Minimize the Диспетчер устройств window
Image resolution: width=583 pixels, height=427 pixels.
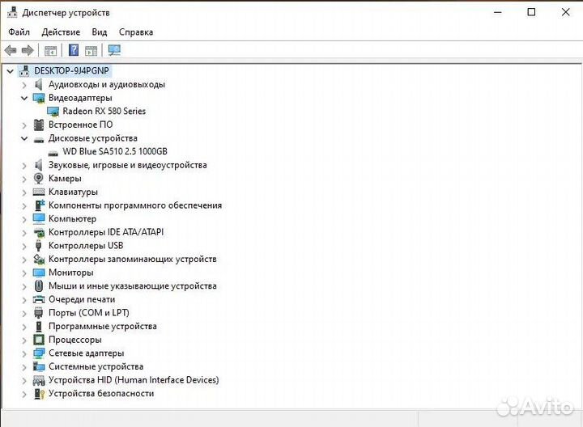pos(497,12)
